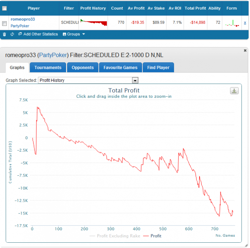Viewport: 250px width, 248px height.
Task: Click the ability score 72
Action: (218, 22)
